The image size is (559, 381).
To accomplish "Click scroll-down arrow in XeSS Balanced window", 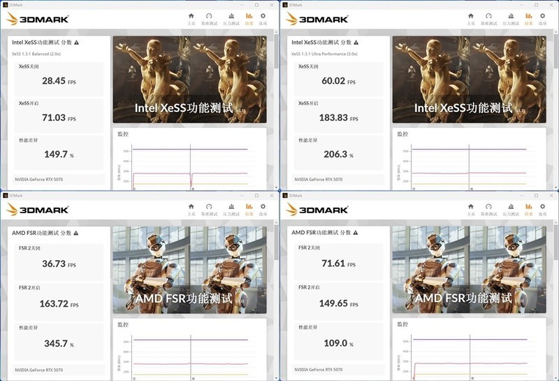I will click(276, 187).
